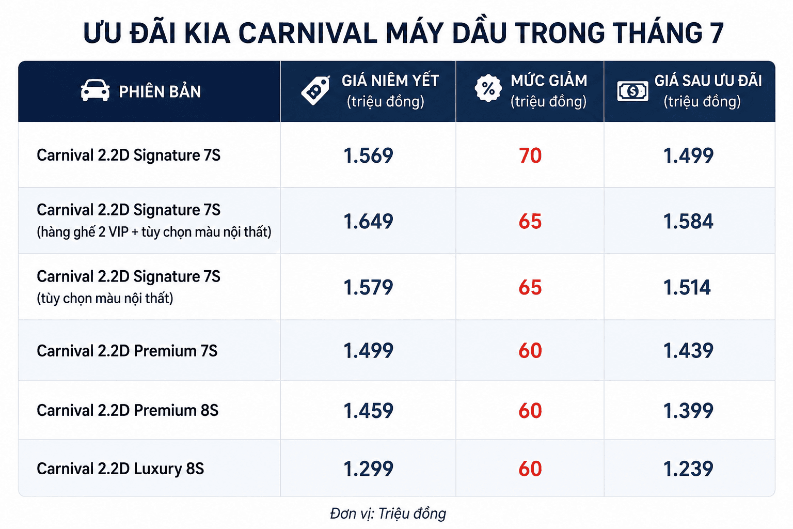The height and width of the screenshot is (529, 793).
Task: Select the GIÁ NIÊM YẾT column header
Action: (368, 91)
